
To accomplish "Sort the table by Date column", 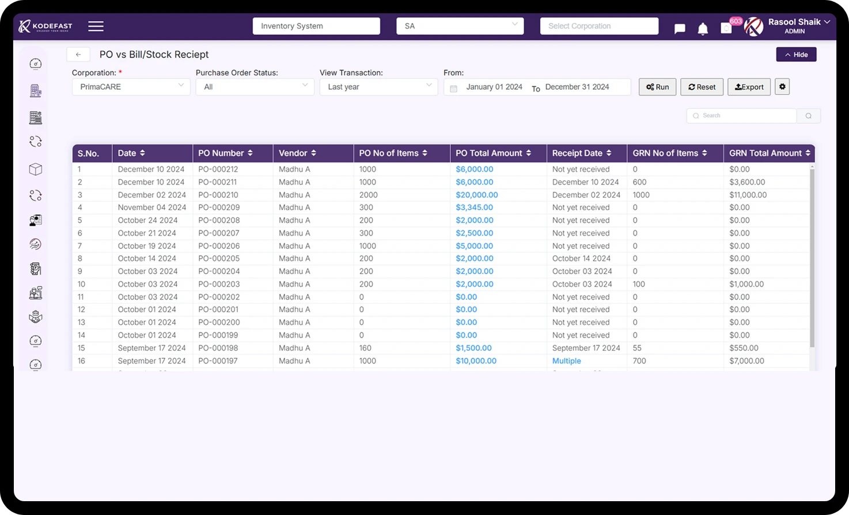I will [142, 153].
